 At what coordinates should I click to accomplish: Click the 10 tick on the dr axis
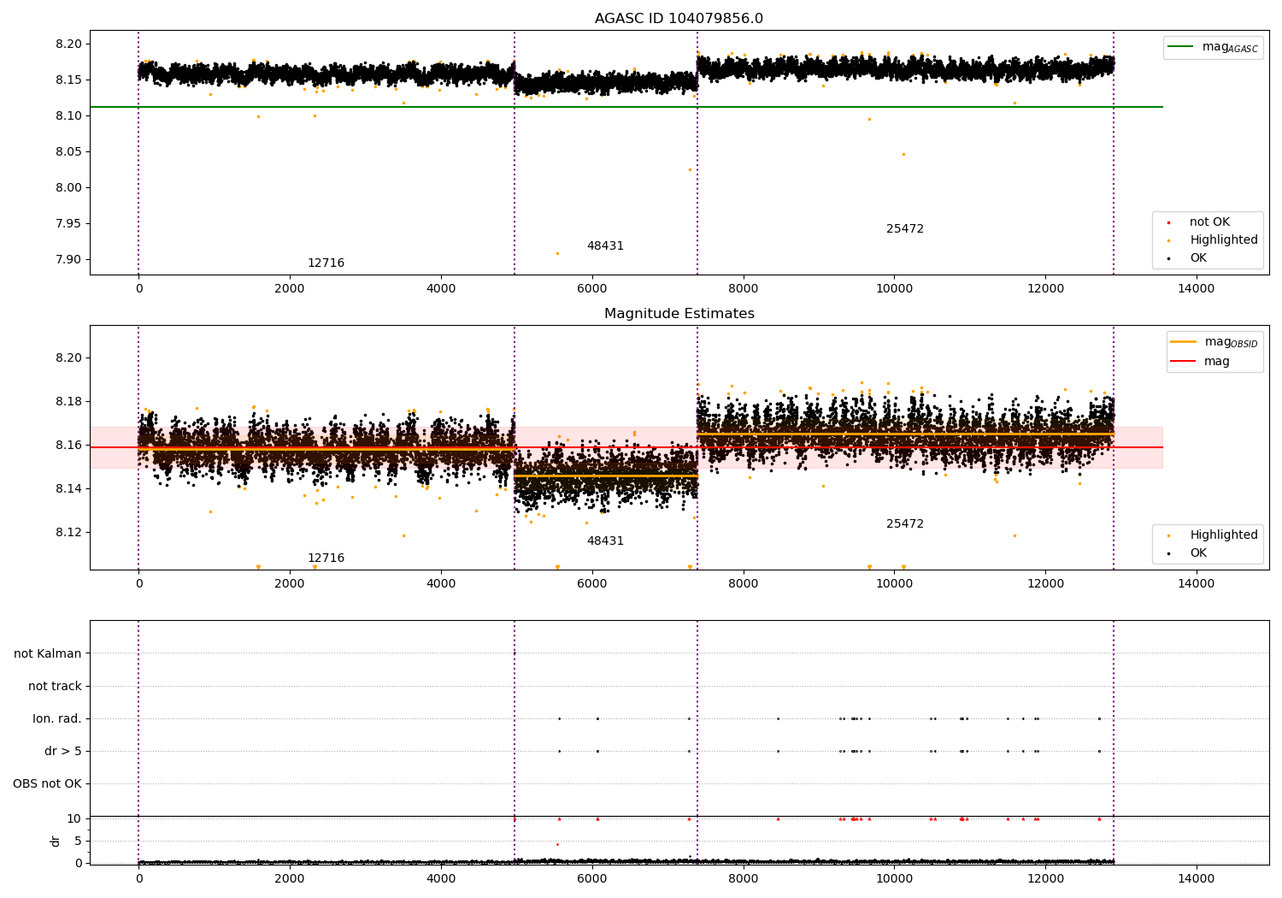click(75, 819)
